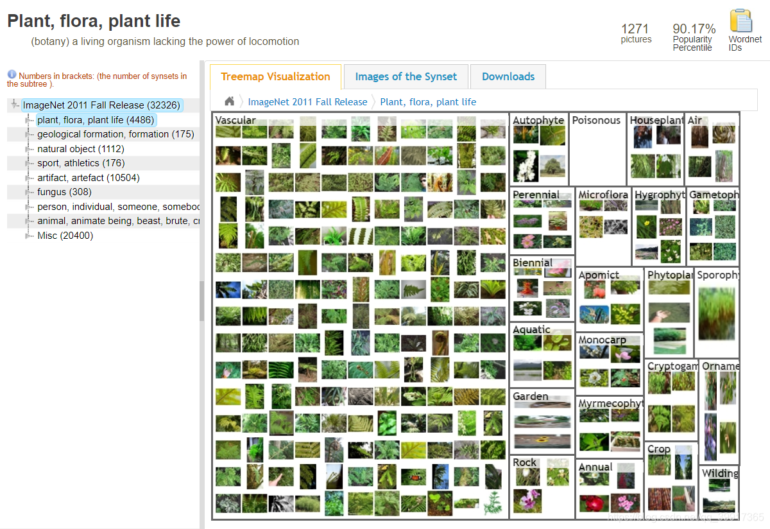
Task: Open the Wilding treemap label
Action: (x=721, y=473)
